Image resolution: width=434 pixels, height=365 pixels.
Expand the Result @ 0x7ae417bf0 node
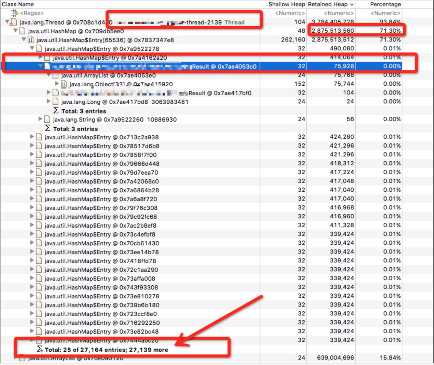[x=49, y=92]
